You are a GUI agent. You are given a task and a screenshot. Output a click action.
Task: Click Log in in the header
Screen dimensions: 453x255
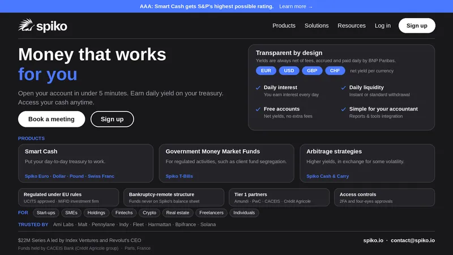383,25
